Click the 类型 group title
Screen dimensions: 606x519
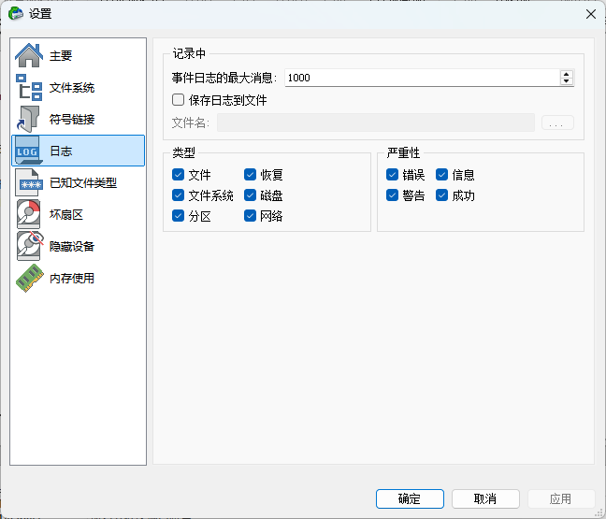[183, 152]
